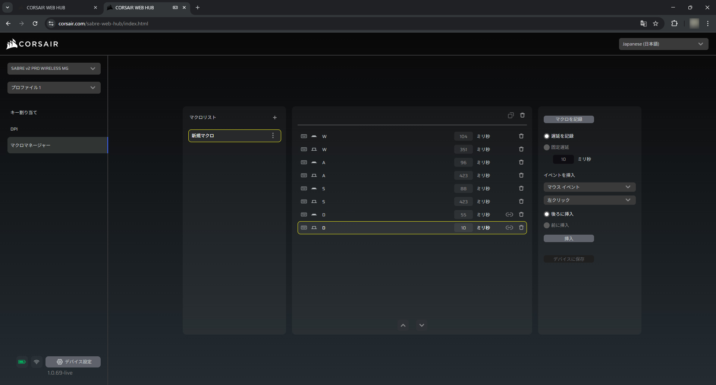Click the browser address bar URL
716x385 pixels.
(x=103, y=24)
